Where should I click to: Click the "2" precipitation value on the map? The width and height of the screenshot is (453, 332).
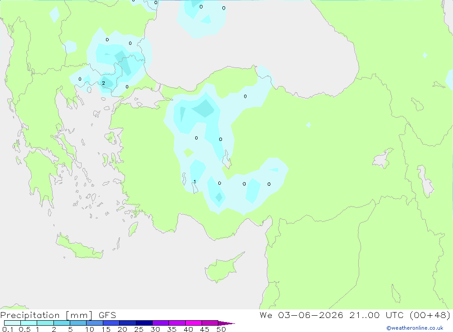click(x=103, y=83)
